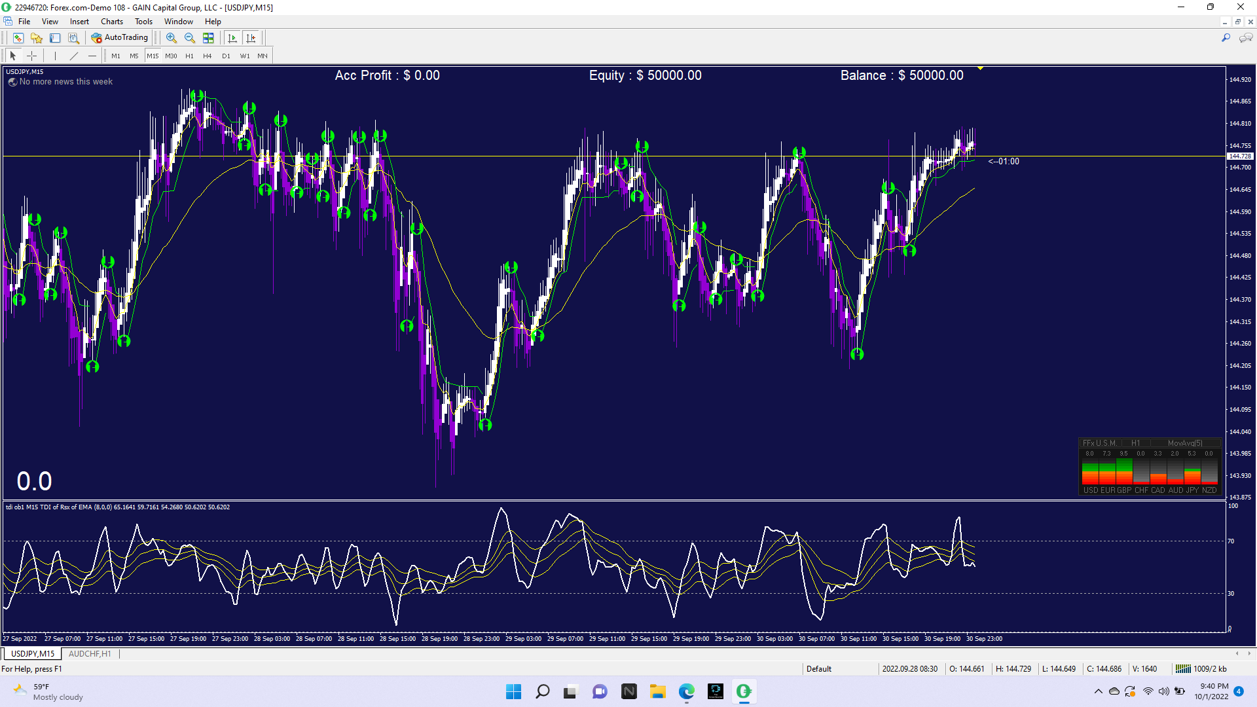The image size is (1257, 707).
Task: Open the Insert menu
Action: [79, 22]
